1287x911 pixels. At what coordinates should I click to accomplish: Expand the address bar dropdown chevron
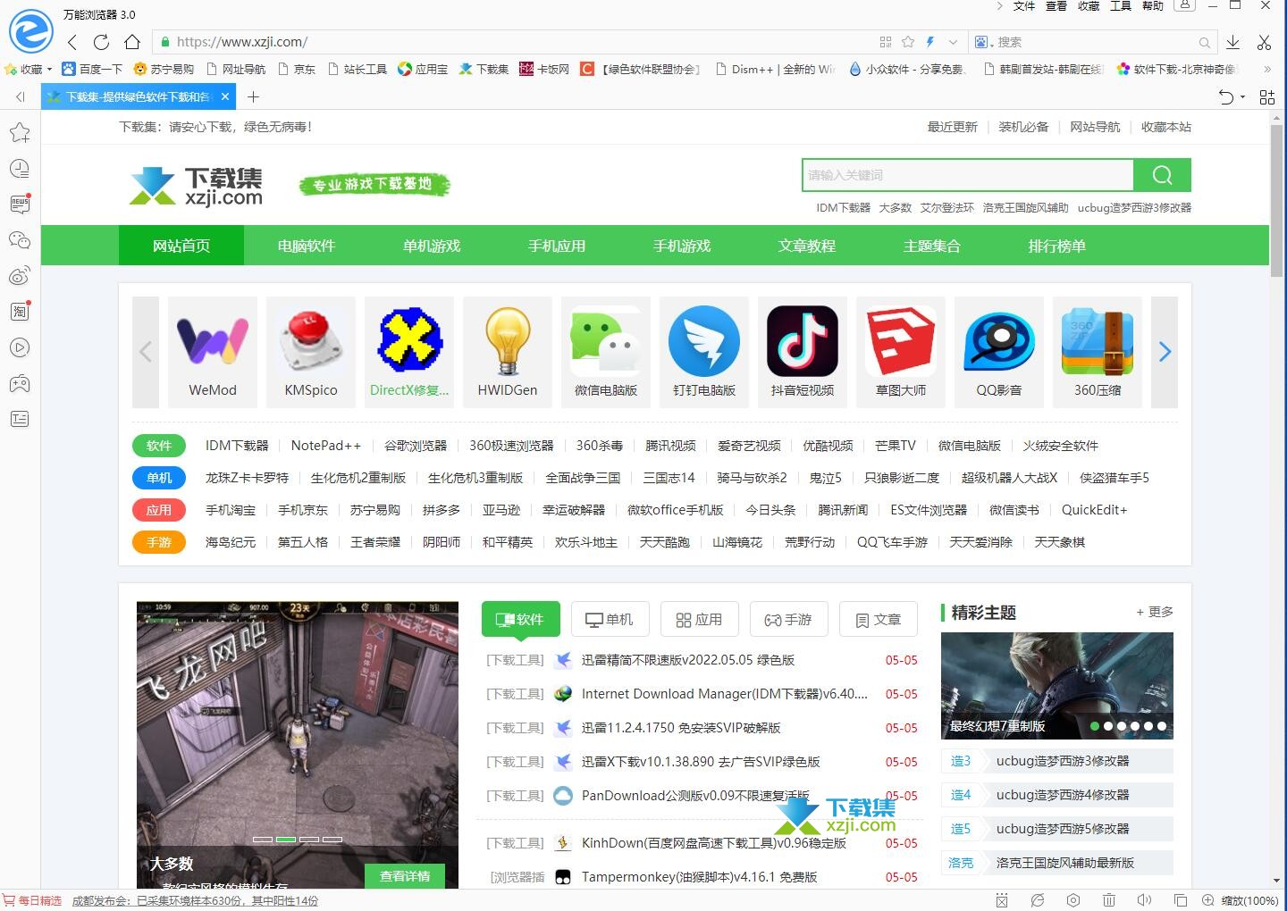click(x=953, y=42)
